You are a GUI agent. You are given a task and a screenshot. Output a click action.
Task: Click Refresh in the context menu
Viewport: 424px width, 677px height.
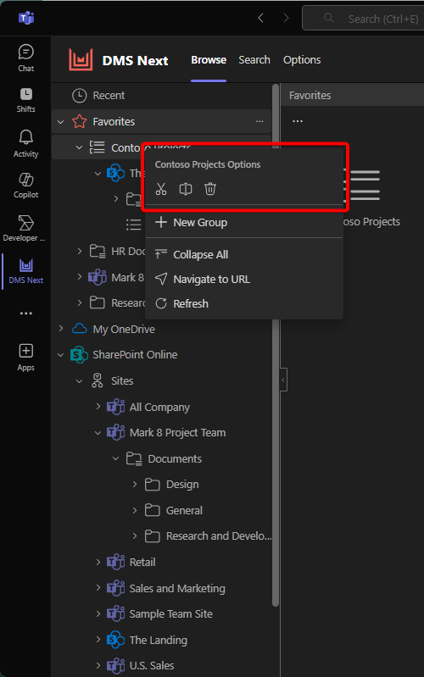(244, 303)
